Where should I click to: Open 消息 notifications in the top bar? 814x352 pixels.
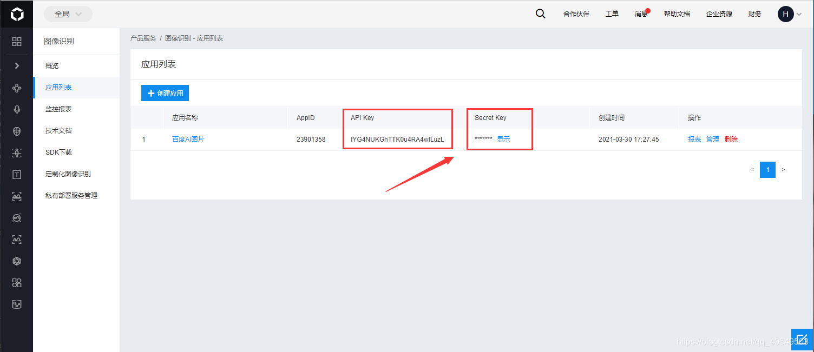pos(641,14)
